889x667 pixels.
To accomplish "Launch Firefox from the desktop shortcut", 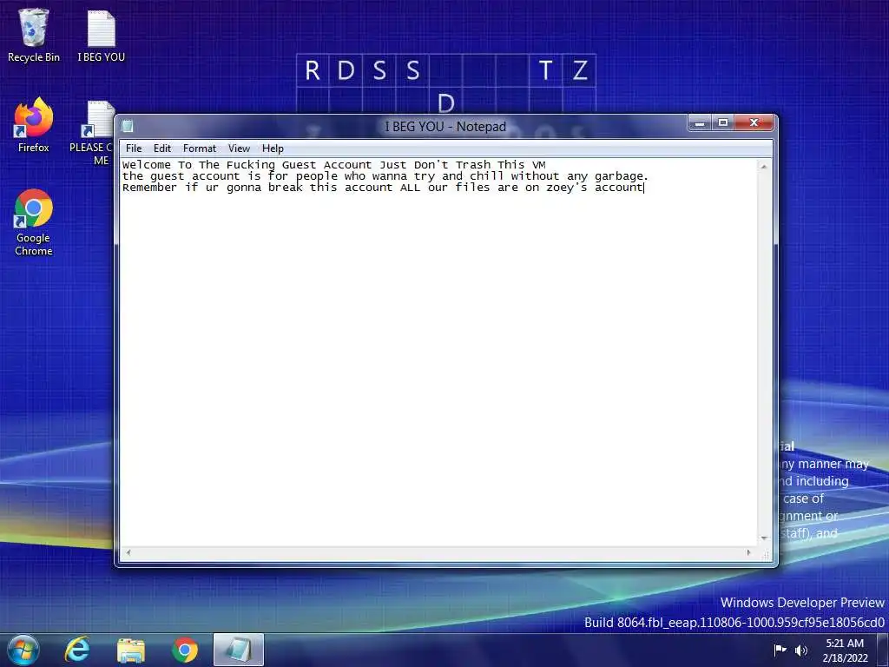I will (33, 125).
